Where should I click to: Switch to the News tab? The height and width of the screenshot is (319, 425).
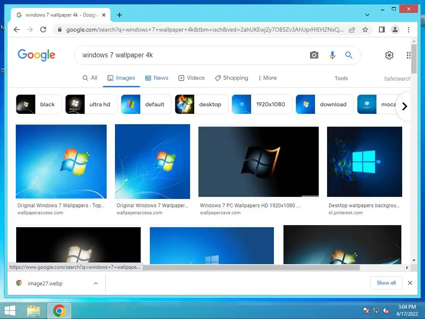[x=156, y=78]
